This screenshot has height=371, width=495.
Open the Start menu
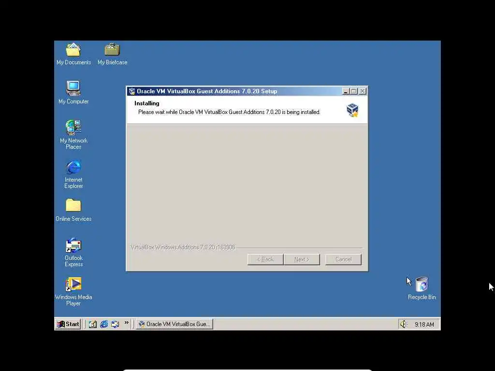click(68, 324)
